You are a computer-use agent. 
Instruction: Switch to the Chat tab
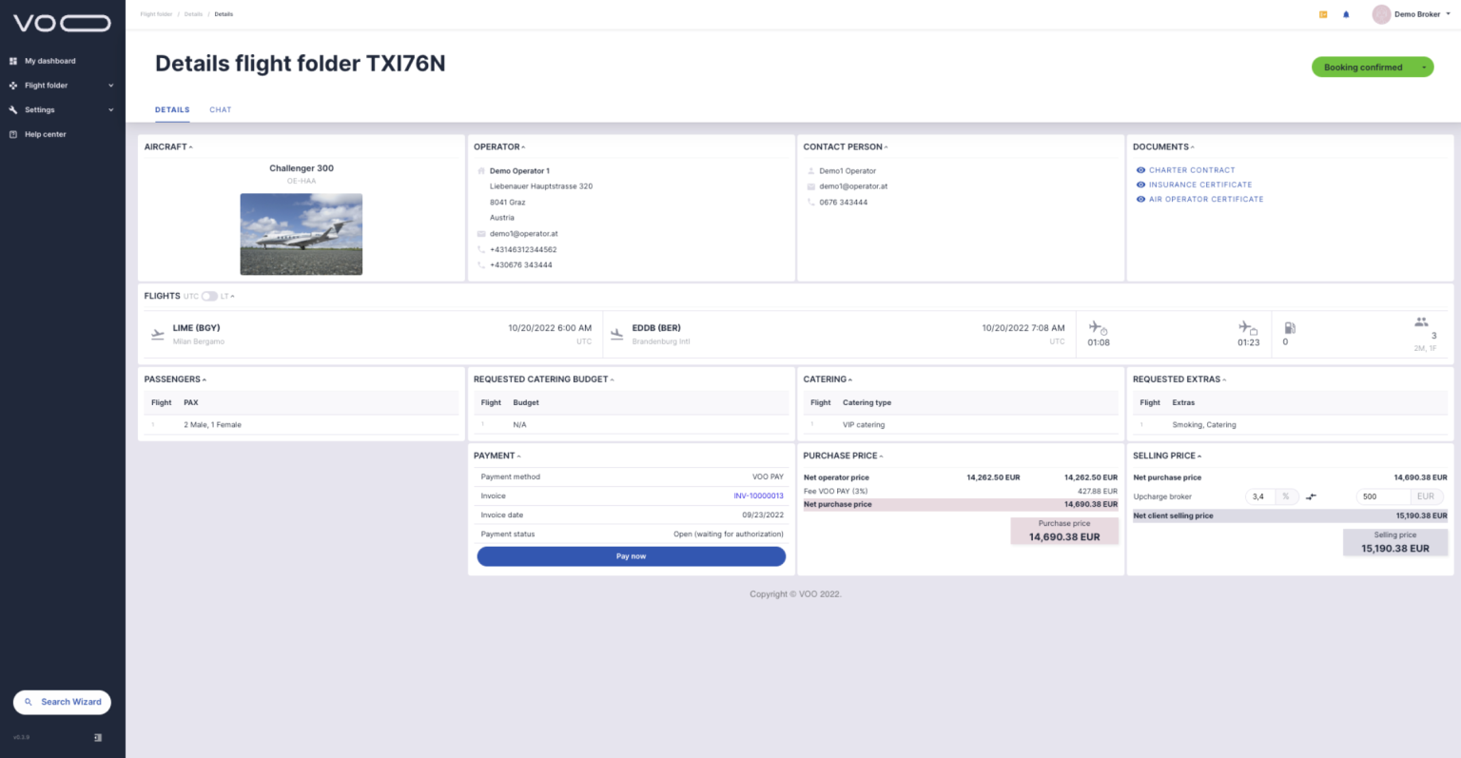(220, 109)
